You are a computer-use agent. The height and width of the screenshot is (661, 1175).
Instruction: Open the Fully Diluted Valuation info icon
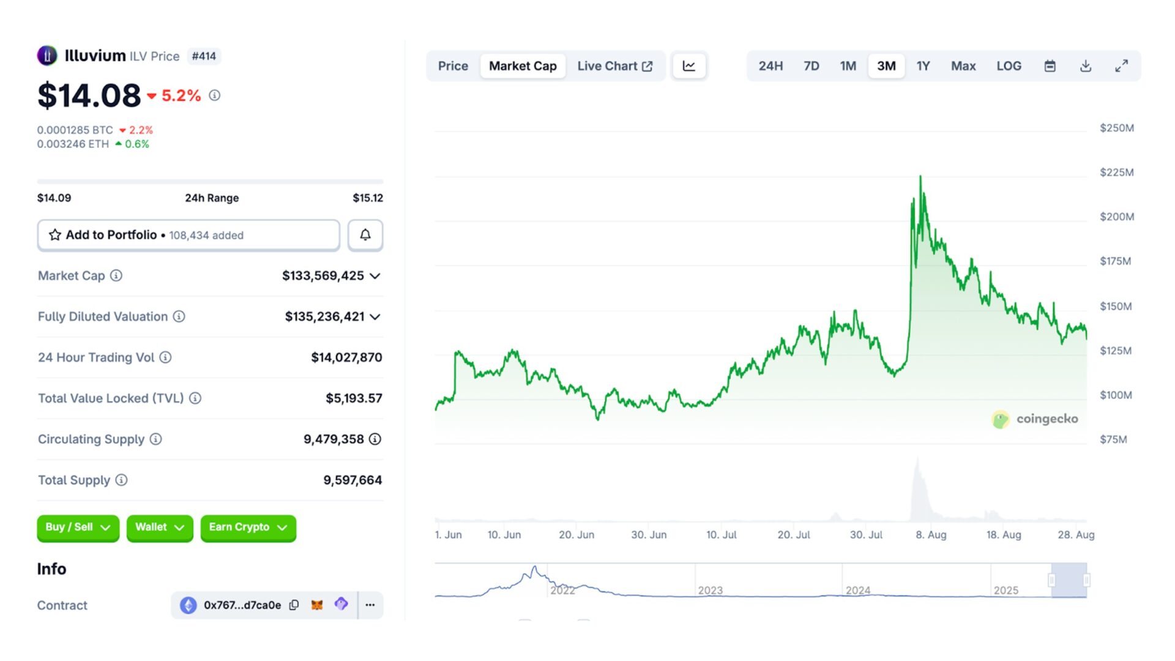click(x=179, y=316)
